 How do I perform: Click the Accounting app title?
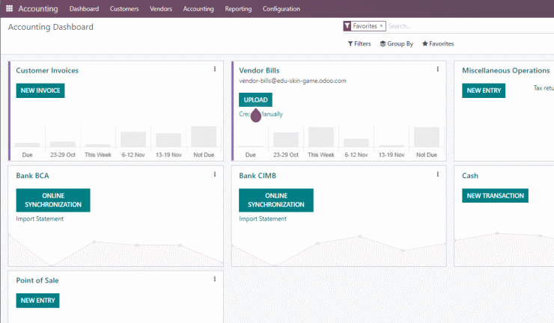(38, 9)
